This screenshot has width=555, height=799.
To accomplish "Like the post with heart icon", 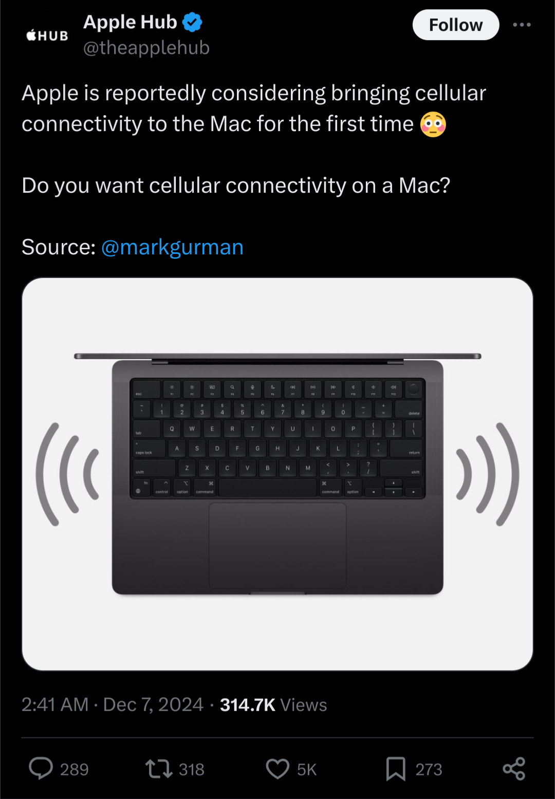I will 277,769.
